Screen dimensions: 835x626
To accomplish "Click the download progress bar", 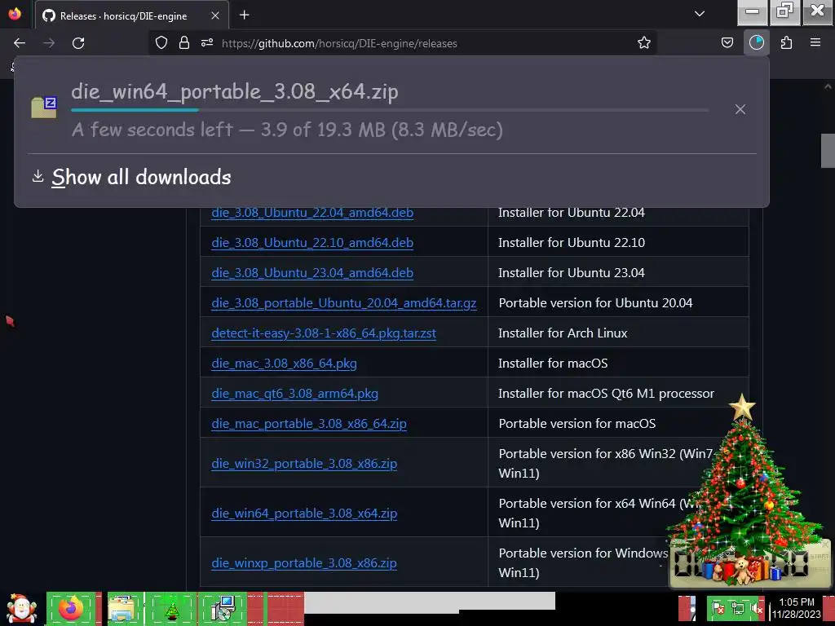I will pos(390,110).
